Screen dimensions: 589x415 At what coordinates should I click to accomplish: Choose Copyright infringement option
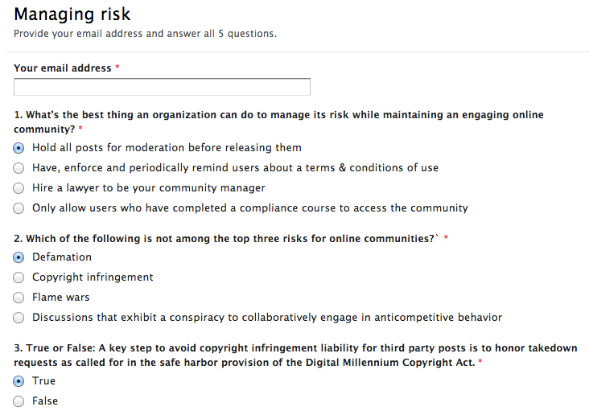(19, 277)
